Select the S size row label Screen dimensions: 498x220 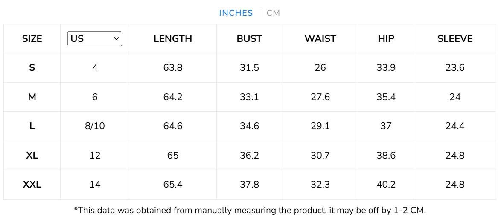[x=32, y=68]
